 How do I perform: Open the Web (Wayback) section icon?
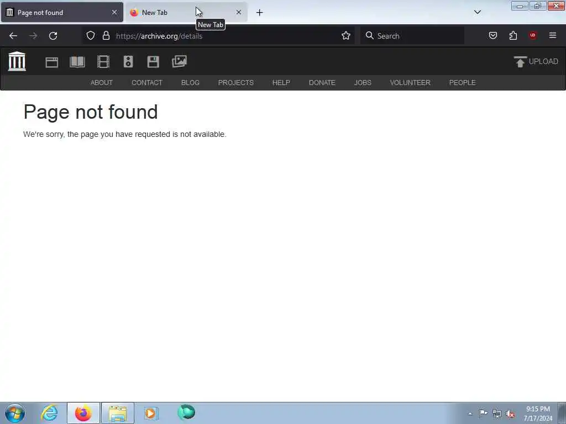tap(51, 62)
